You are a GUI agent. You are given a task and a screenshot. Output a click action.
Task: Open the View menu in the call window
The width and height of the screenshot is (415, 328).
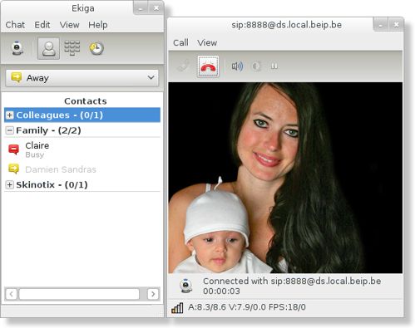click(207, 42)
